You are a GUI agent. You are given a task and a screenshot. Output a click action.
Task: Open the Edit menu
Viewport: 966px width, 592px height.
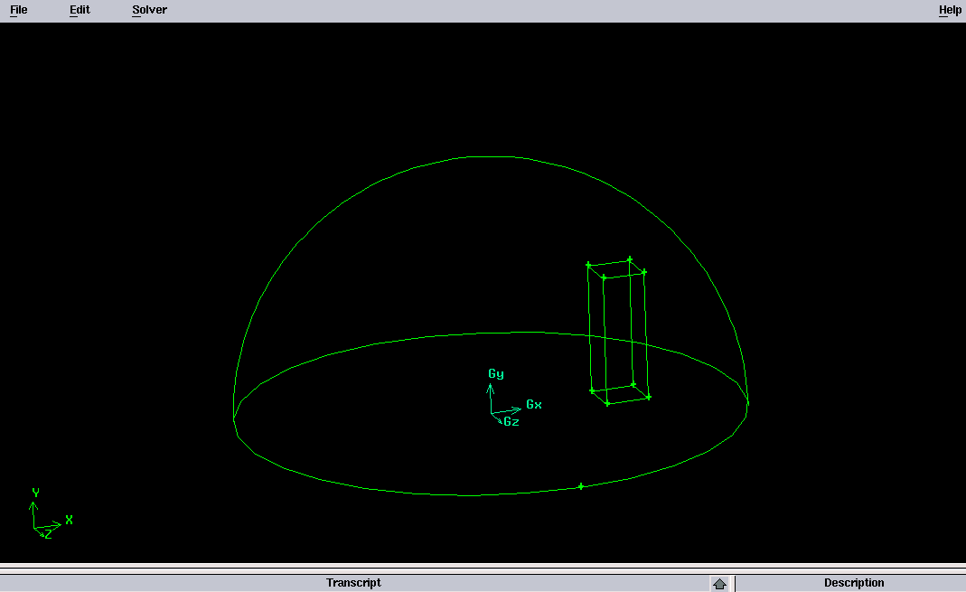tap(80, 10)
